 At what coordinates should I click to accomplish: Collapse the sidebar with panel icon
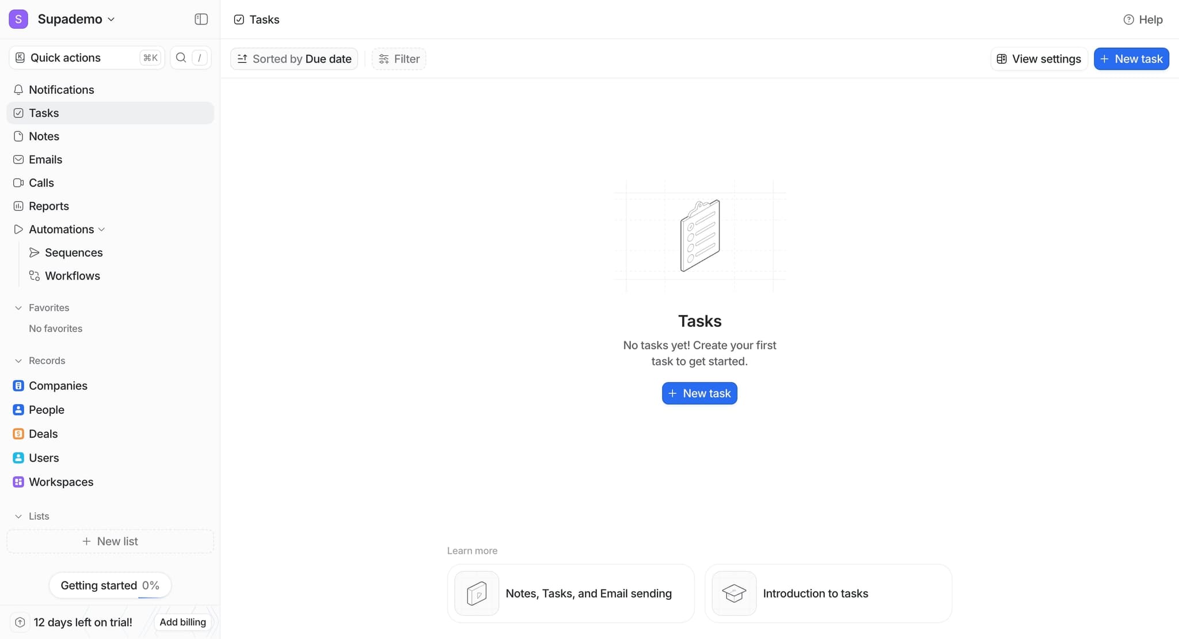coord(201,19)
